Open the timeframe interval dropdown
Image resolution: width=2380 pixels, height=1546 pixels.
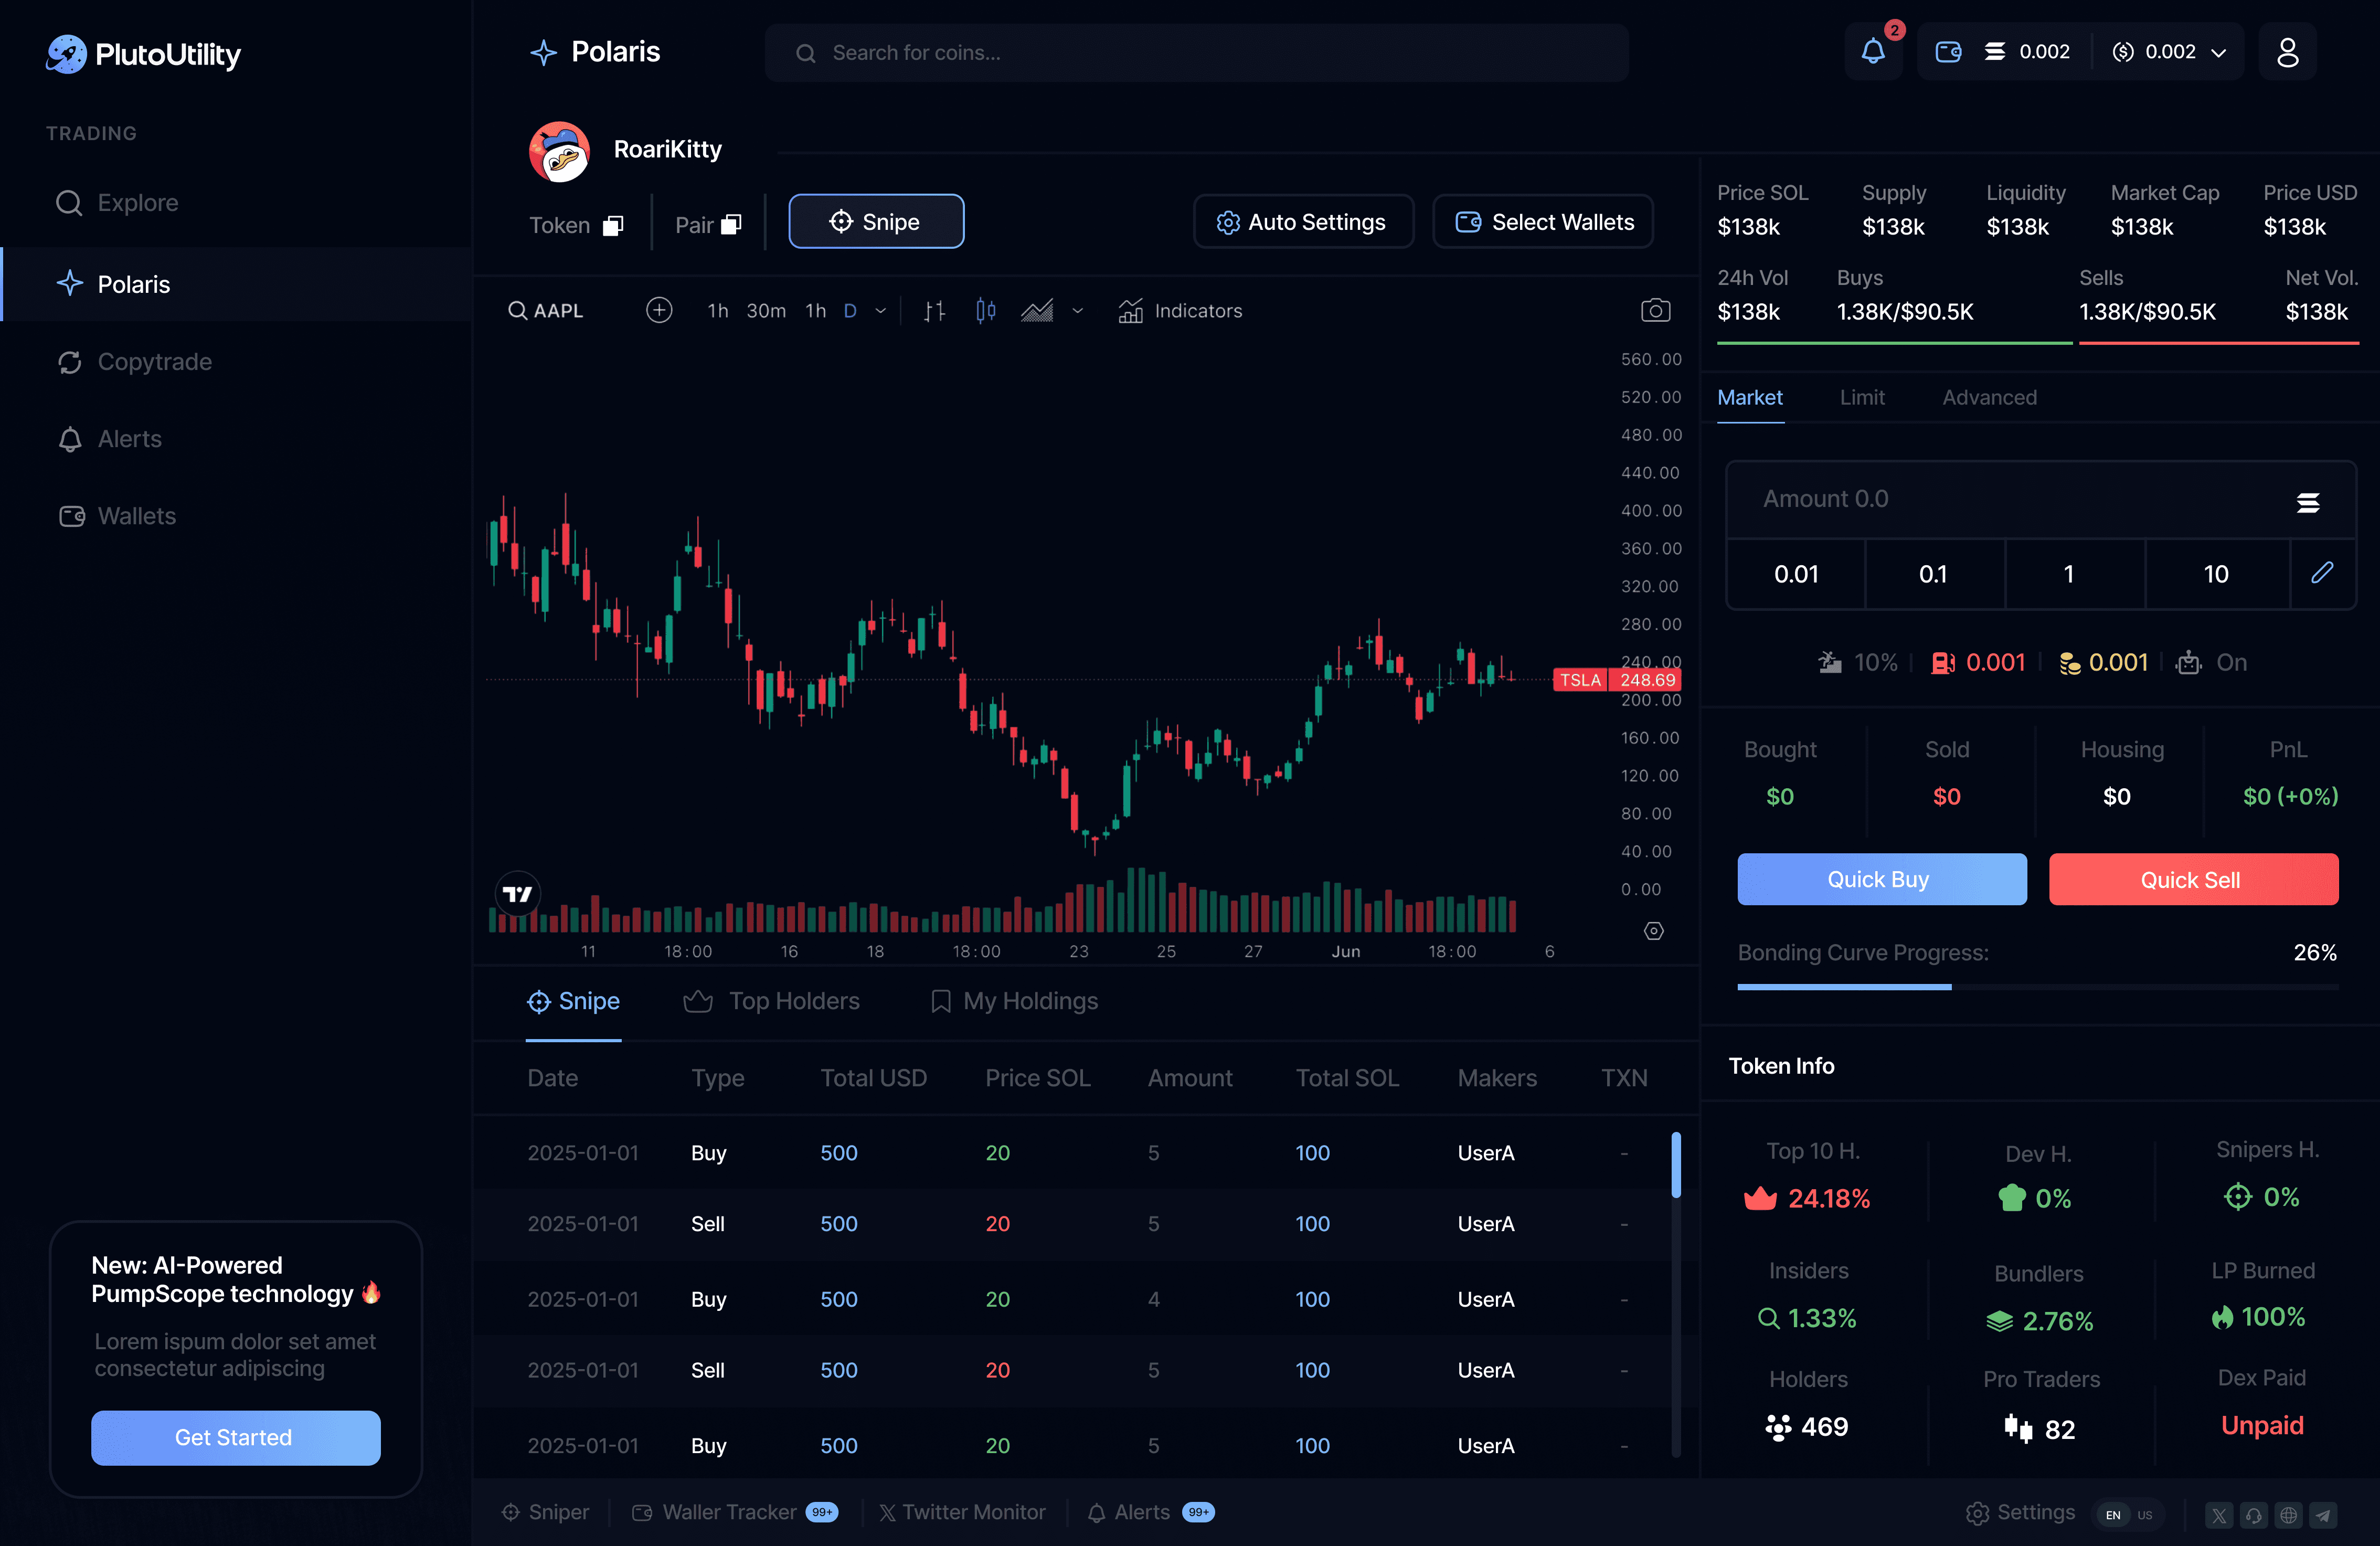click(880, 311)
